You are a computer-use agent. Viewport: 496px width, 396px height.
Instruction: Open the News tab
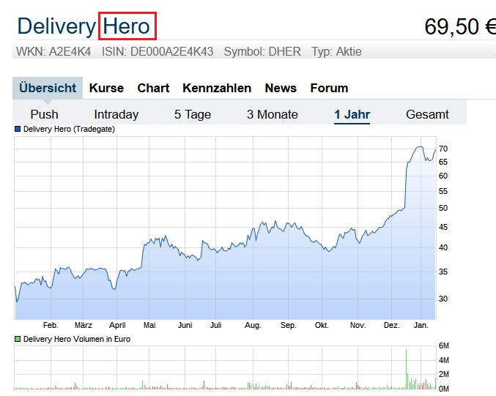coord(281,88)
